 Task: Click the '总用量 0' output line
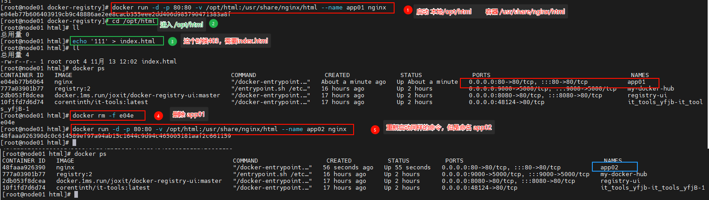[15, 34]
